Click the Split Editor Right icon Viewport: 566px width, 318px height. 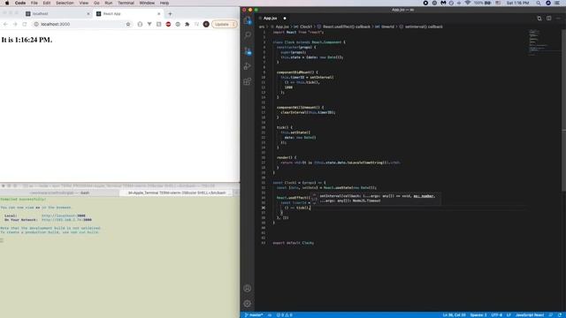click(x=548, y=18)
